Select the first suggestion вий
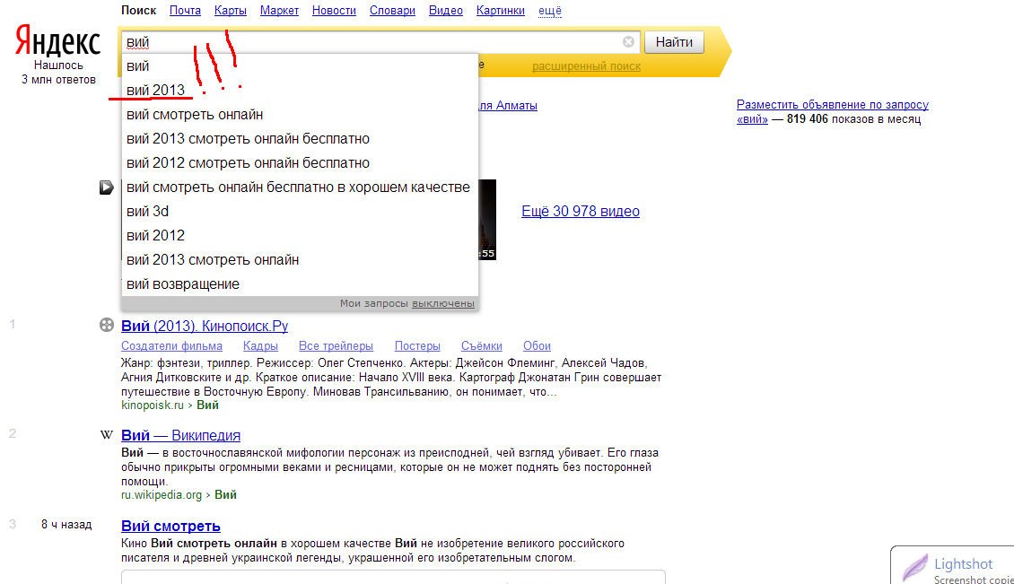Screen dimensions: 1014x584 pos(300,66)
